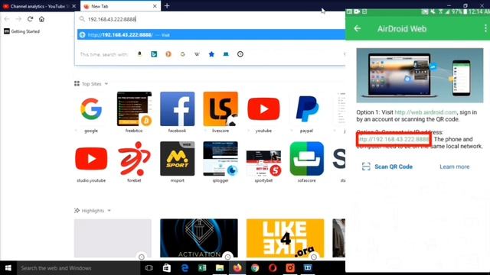The width and height of the screenshot is (490, 275).
Task: Go to Firefox home page icon
Action: tap(41, 19)
